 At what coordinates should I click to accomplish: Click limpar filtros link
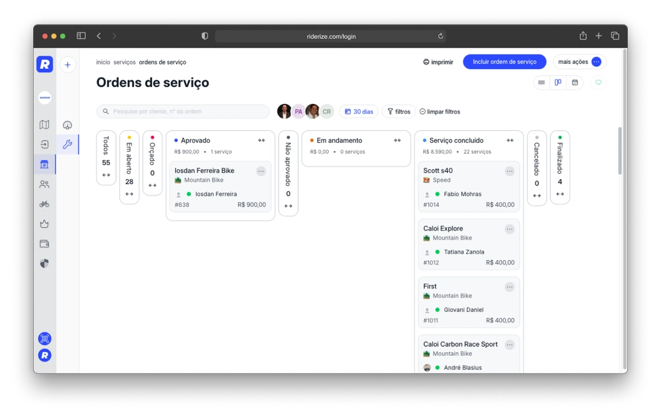tap(439, 112)
